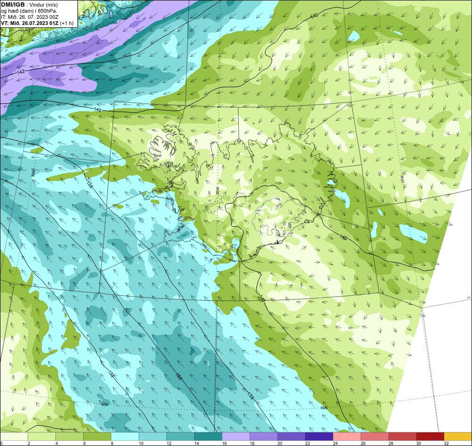This screenshot has width=472, height=446.
Task: Click the DMI/IGB title text
Action: (13, 5)
